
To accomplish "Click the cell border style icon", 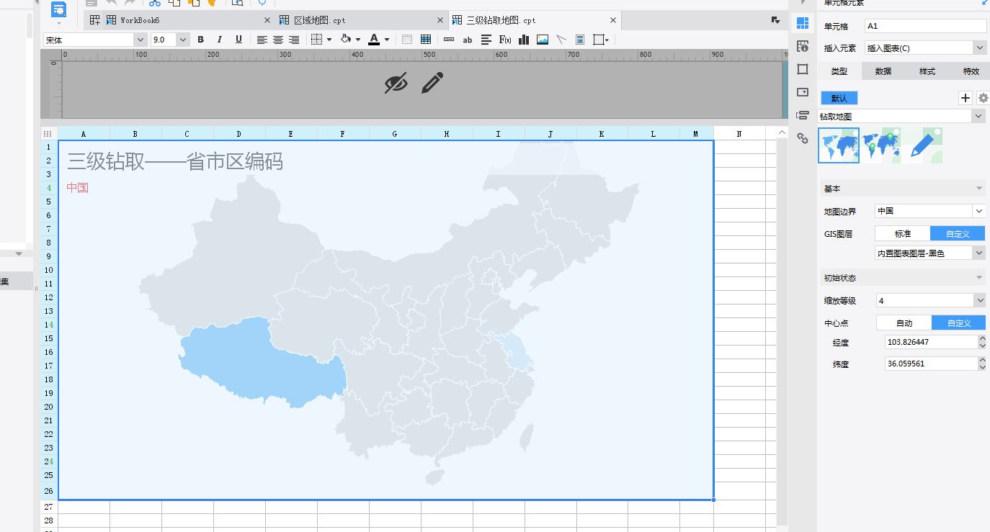I will pyautogui.click(x=317, y=40).
